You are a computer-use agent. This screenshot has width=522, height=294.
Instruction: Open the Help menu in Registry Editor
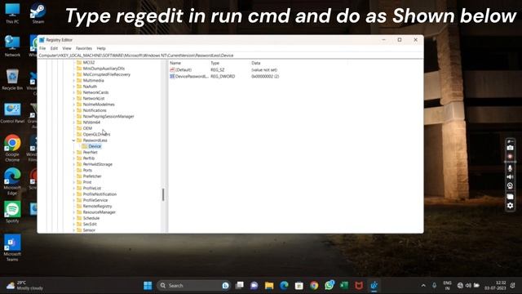pos(101,48)
